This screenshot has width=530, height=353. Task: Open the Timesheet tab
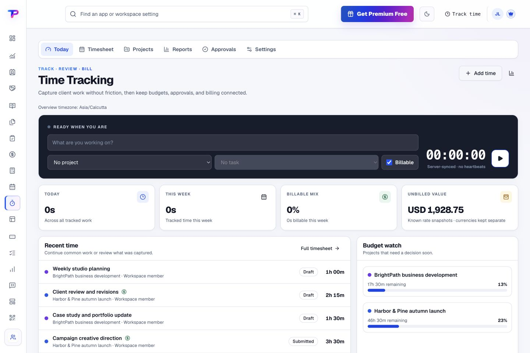pyautogui.click(x=96, y=49)
